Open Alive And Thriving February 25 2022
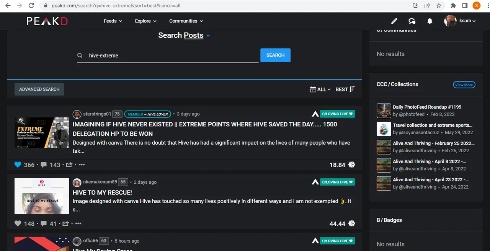The width and height of the screenshot is (490, 251). 434,143
